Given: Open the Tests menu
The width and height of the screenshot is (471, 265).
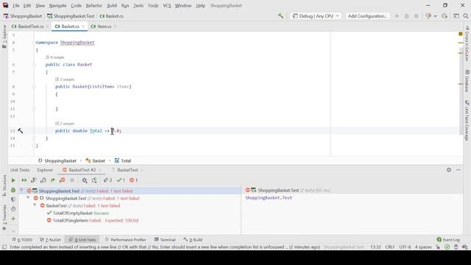Looking at the screenshot, I should click(138, 5).
